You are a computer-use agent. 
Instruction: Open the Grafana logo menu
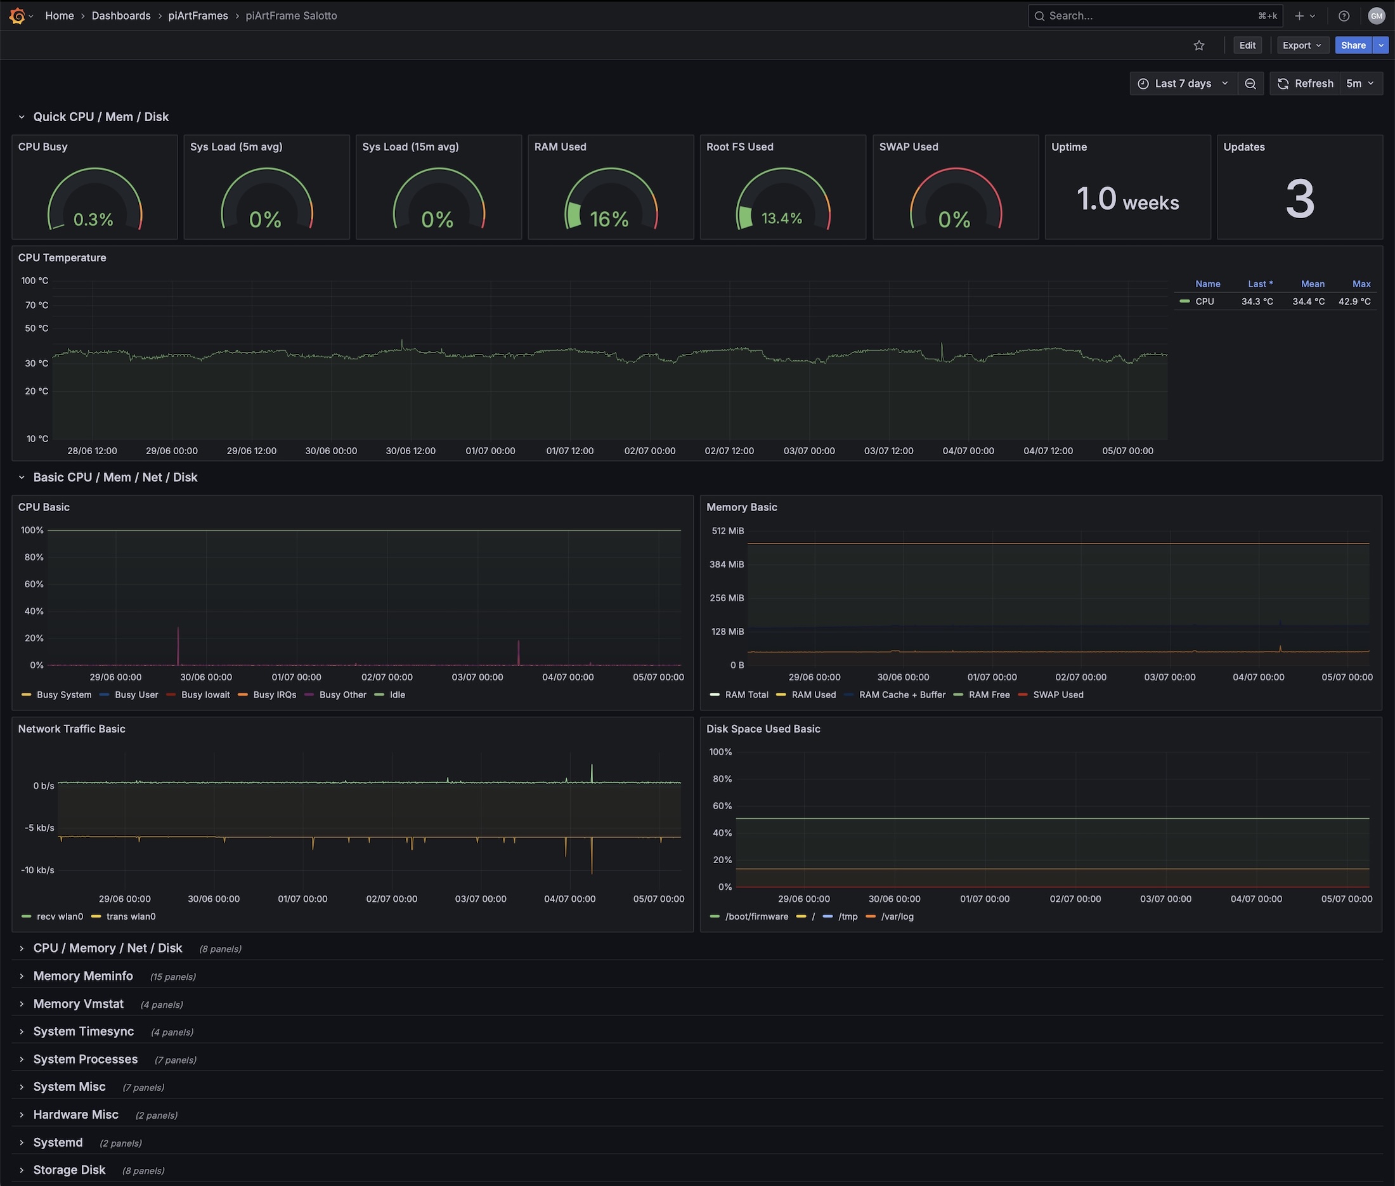(18, 16)
